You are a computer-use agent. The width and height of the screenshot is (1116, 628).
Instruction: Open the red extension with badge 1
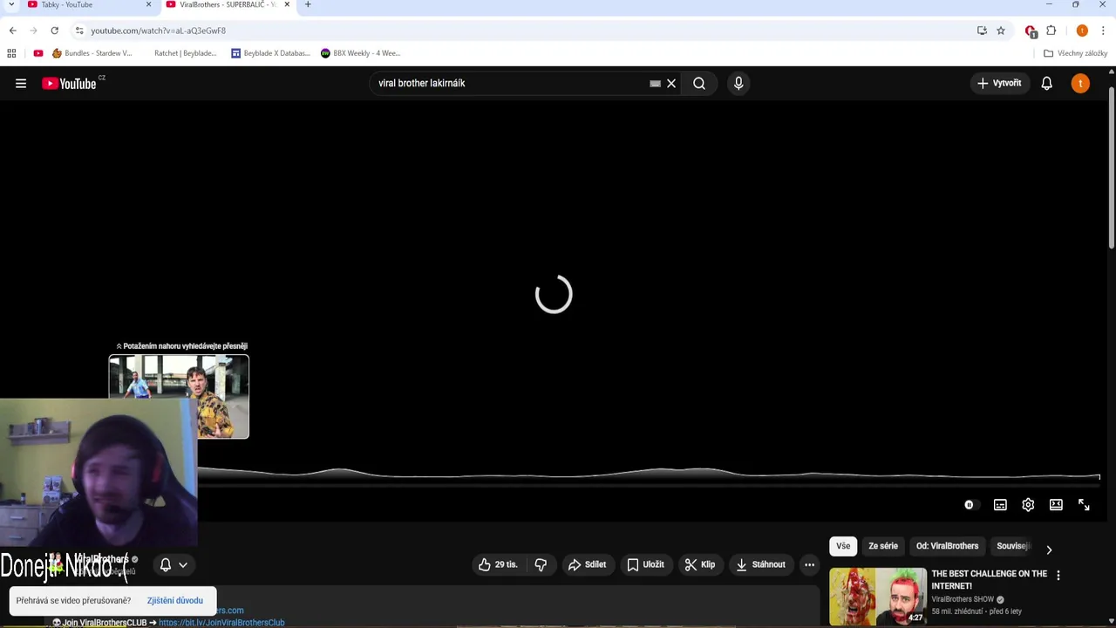1031,31
